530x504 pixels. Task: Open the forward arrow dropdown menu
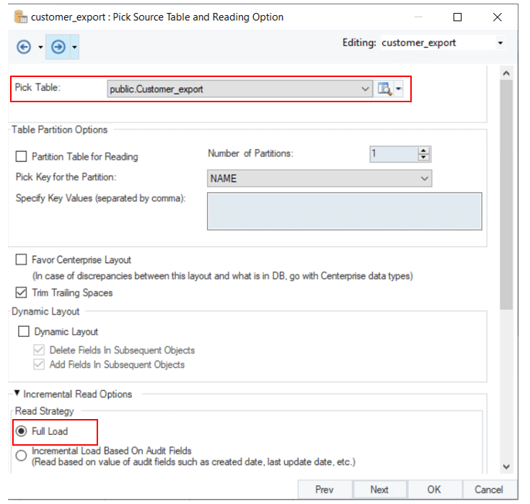pos(74,47)
